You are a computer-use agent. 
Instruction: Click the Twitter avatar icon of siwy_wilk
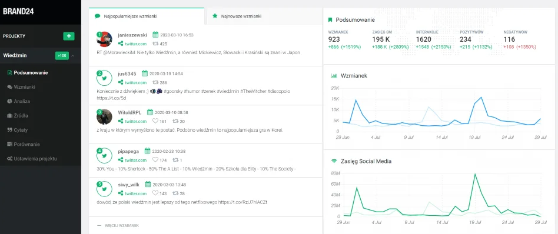click(x=105, y=189)
